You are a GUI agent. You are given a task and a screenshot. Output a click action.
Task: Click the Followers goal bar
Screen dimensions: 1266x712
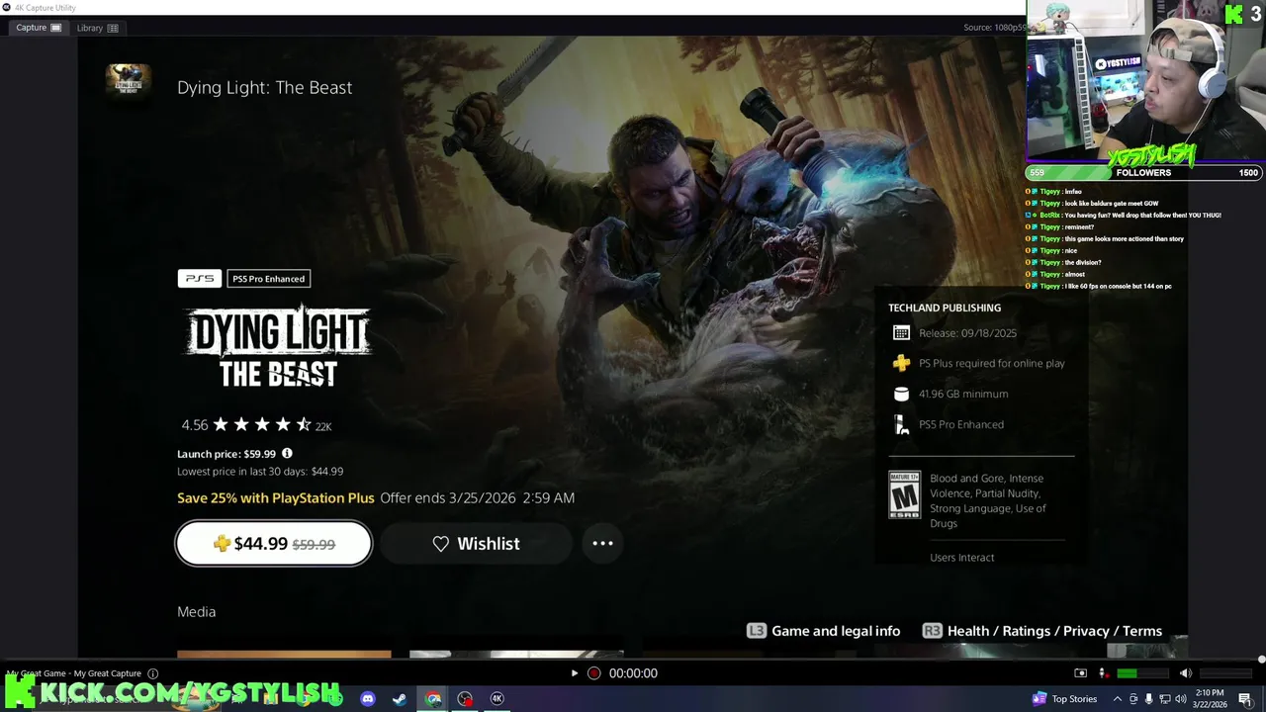[1144, 172]
